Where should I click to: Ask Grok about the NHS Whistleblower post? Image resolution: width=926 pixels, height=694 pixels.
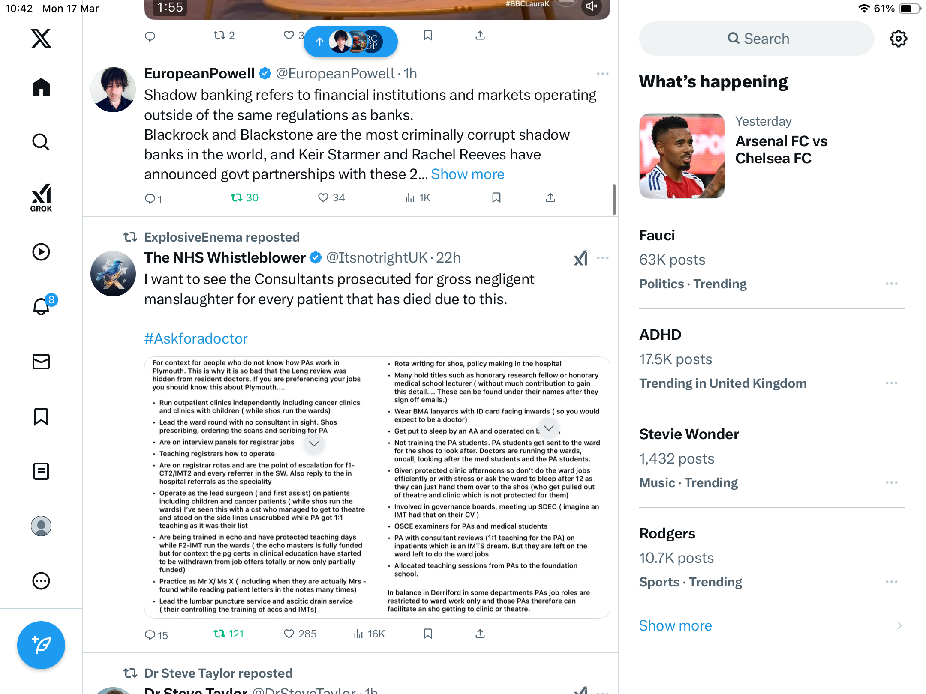581,258
